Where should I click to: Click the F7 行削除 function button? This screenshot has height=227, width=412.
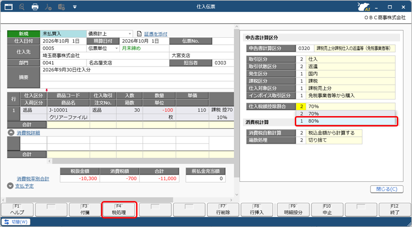click(x=223, y=210)
